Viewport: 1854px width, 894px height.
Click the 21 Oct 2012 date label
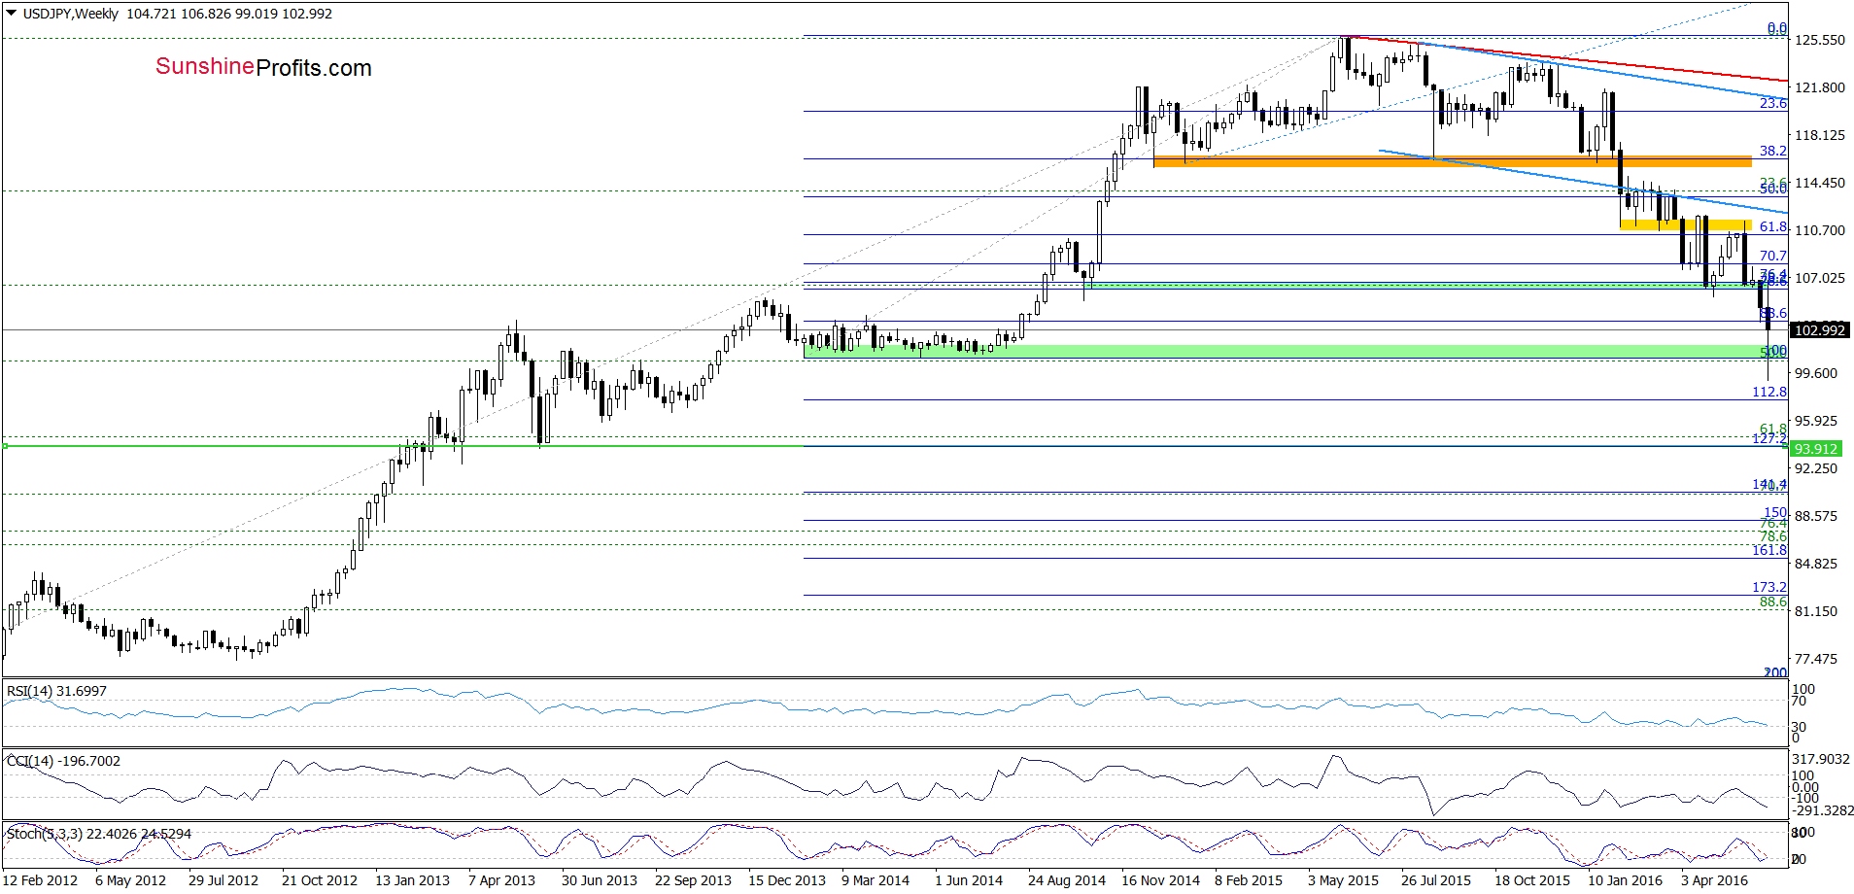(x=320, y=880)
